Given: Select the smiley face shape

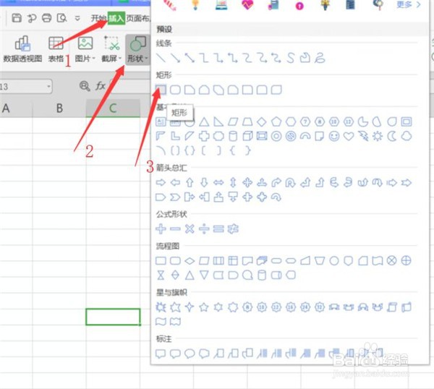Looking at the screenshot, I should [x=334, y=136].
